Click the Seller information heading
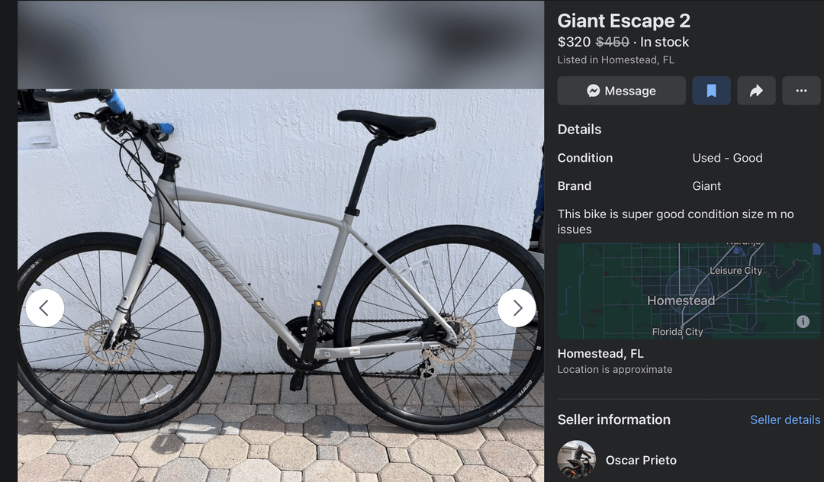This screenshot has height=482, width=824. click(x=613, y=419)
